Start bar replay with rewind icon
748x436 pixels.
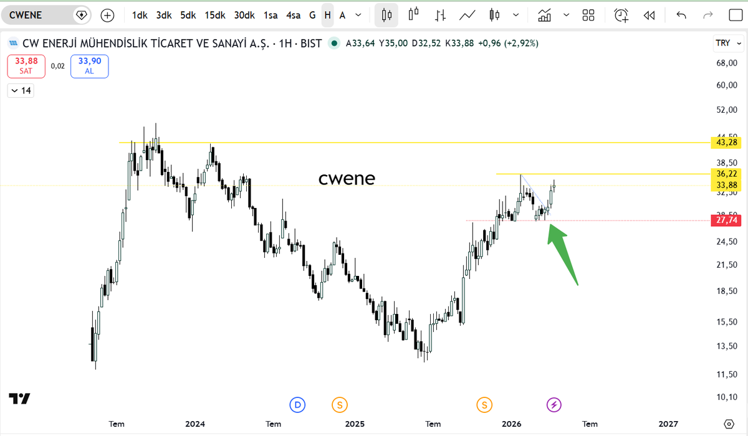649,15
